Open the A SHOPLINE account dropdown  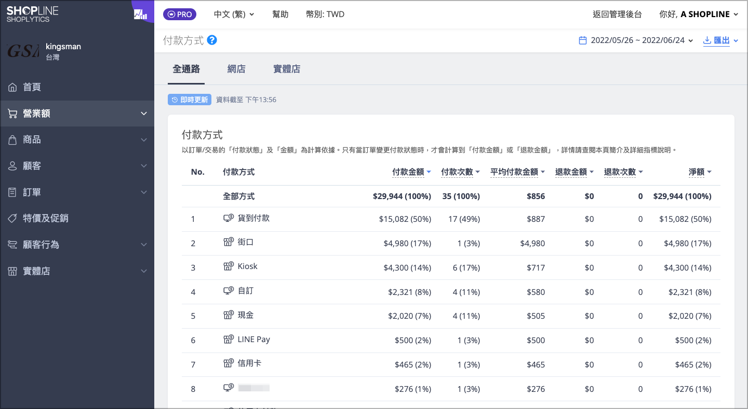click(x=699, y=15)
